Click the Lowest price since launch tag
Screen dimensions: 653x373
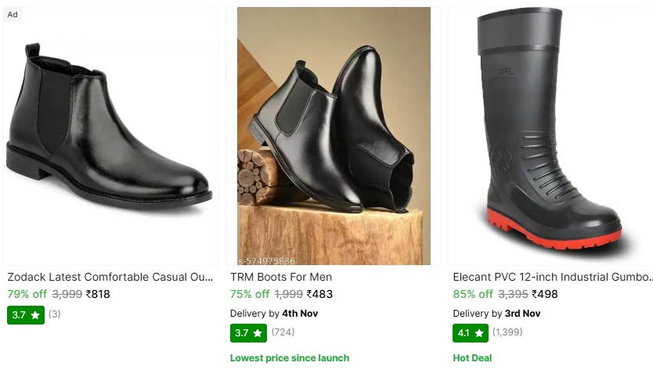tap(289, 358)
